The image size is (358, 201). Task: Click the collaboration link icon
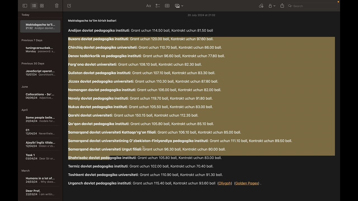click(x=261, y=6)
